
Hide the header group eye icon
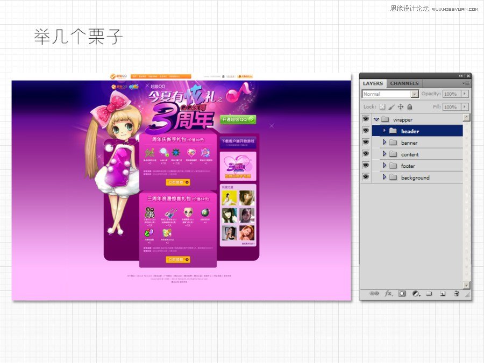(x=366, y=131)
